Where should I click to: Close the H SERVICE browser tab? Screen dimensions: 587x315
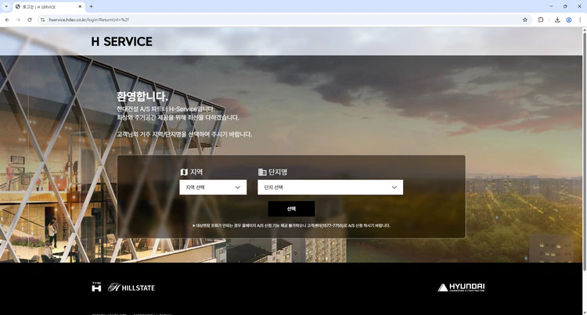click(78, 6)
